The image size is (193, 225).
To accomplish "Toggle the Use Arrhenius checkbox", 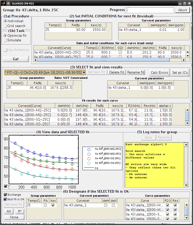I will point(5,50).
